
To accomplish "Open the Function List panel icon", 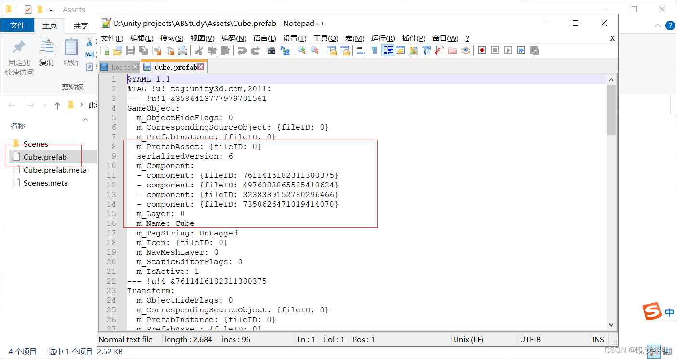I will pos(440,50).
